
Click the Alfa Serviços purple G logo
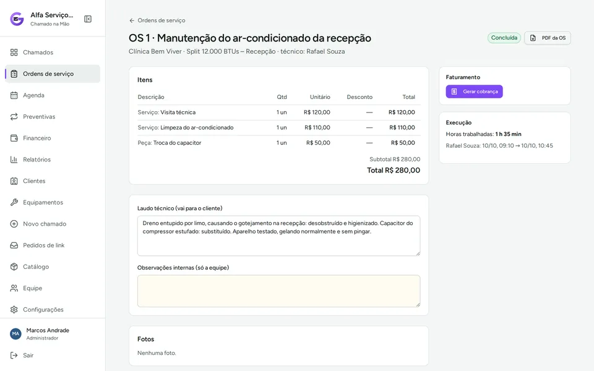pos(17,19)
